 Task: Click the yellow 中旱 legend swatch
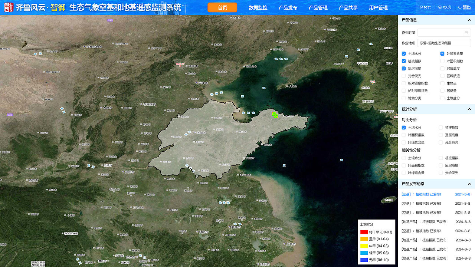click(x=364, y=246)
